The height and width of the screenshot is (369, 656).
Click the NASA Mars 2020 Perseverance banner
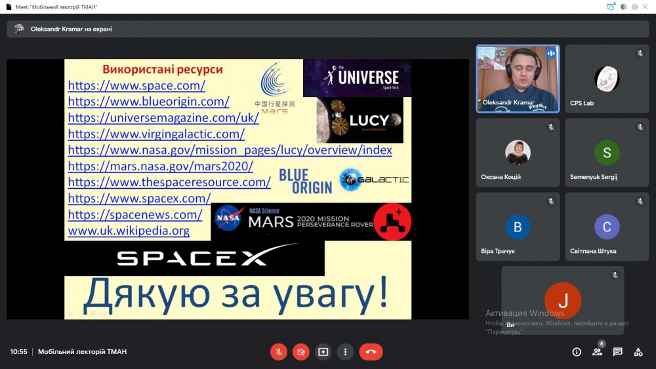click(x=311, y=222)
